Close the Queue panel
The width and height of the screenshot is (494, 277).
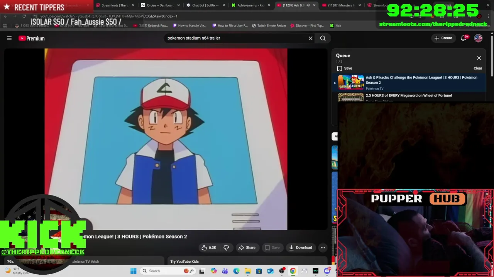click(x=479, y=58)
